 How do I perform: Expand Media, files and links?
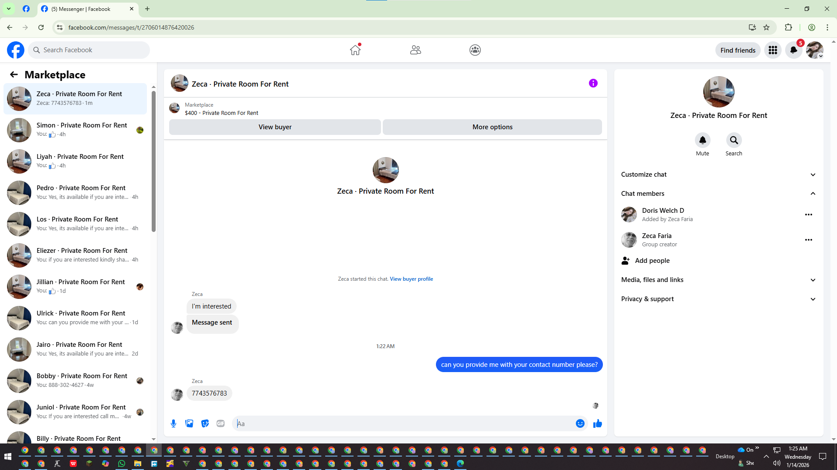pos(718,280)
